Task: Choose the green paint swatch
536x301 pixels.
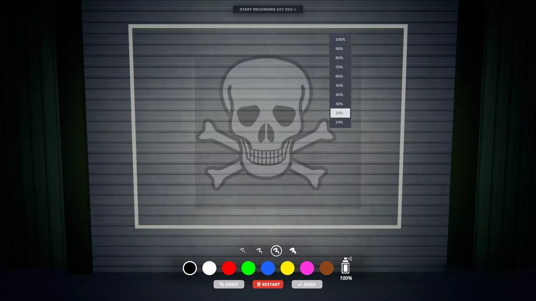Action: [x=248, y=268]
